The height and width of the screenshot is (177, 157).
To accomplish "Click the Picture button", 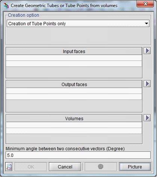I will pyautogui.click(x=135, y=167).
